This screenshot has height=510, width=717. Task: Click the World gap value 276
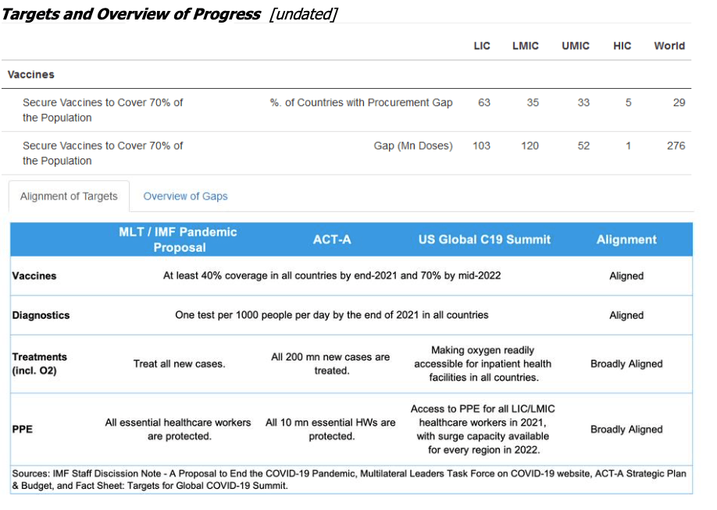[676, 146]
